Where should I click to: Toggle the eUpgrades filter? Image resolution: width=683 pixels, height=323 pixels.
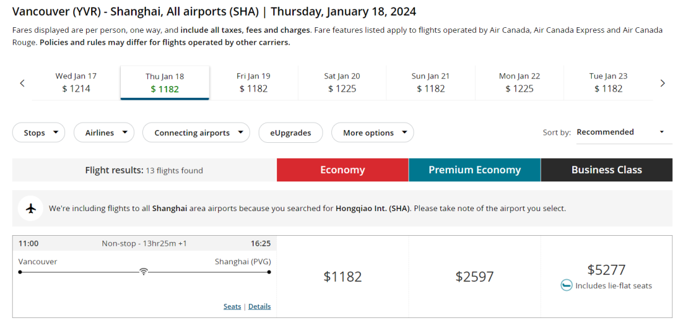click(x=291, y=133)
